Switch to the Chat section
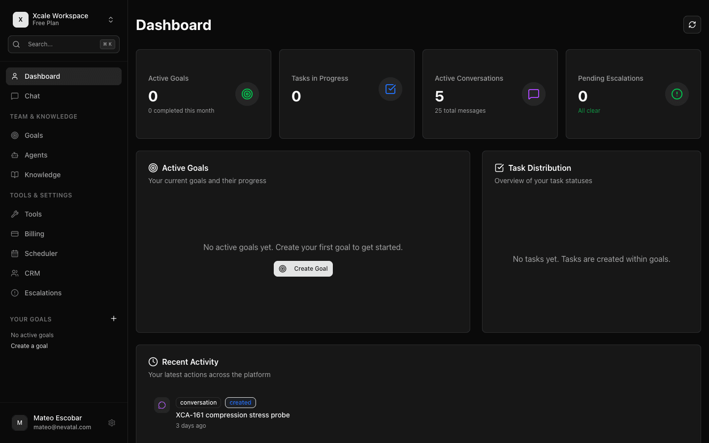709x443 pixels. [32, 96]
